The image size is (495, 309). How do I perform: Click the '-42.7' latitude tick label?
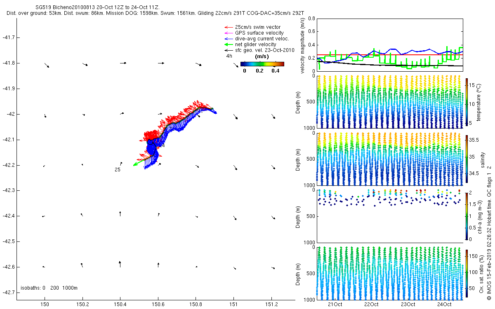8,293
